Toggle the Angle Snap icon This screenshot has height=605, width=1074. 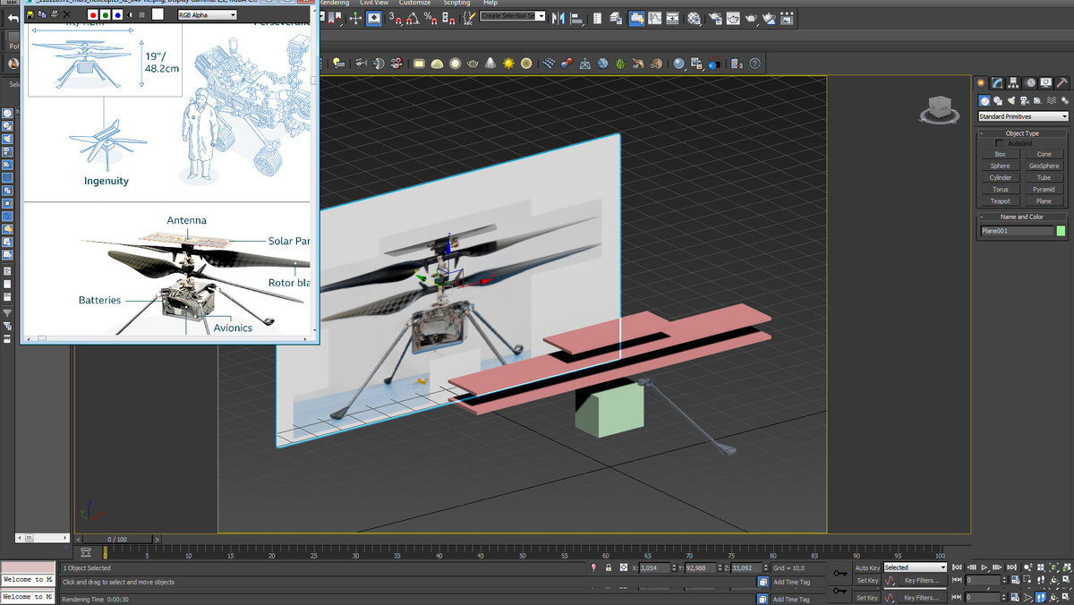point(413,17)
